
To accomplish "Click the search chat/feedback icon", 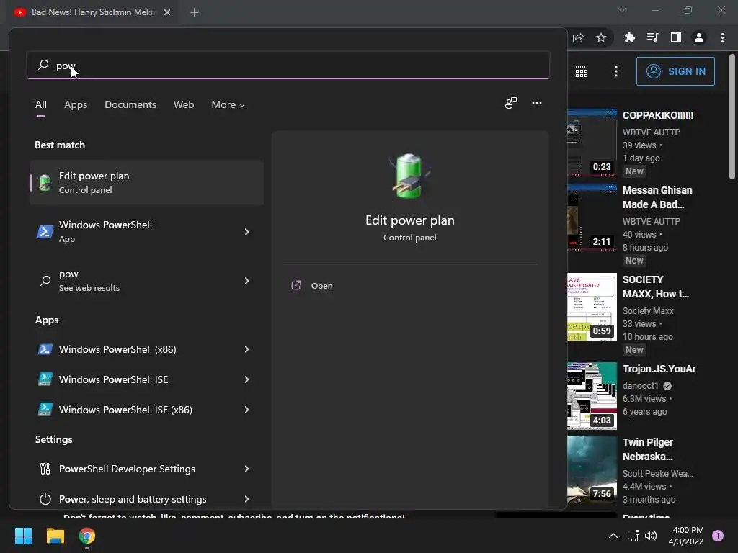I will coord(511,103).
